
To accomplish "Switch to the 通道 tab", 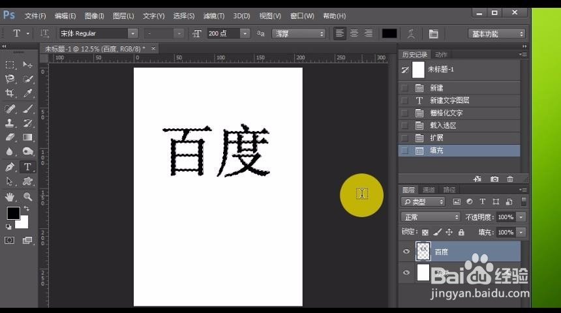I will 429,190.
